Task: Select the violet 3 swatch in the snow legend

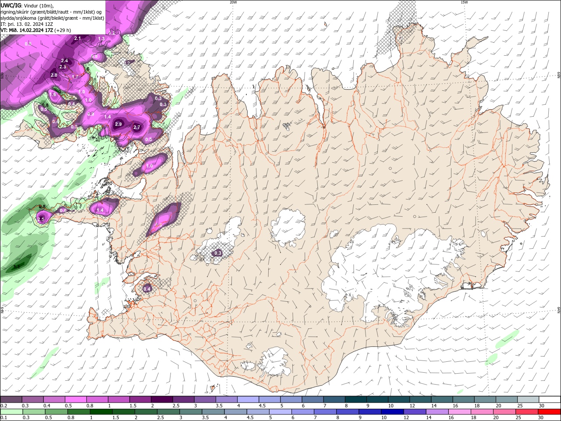Action: (205, 400)
